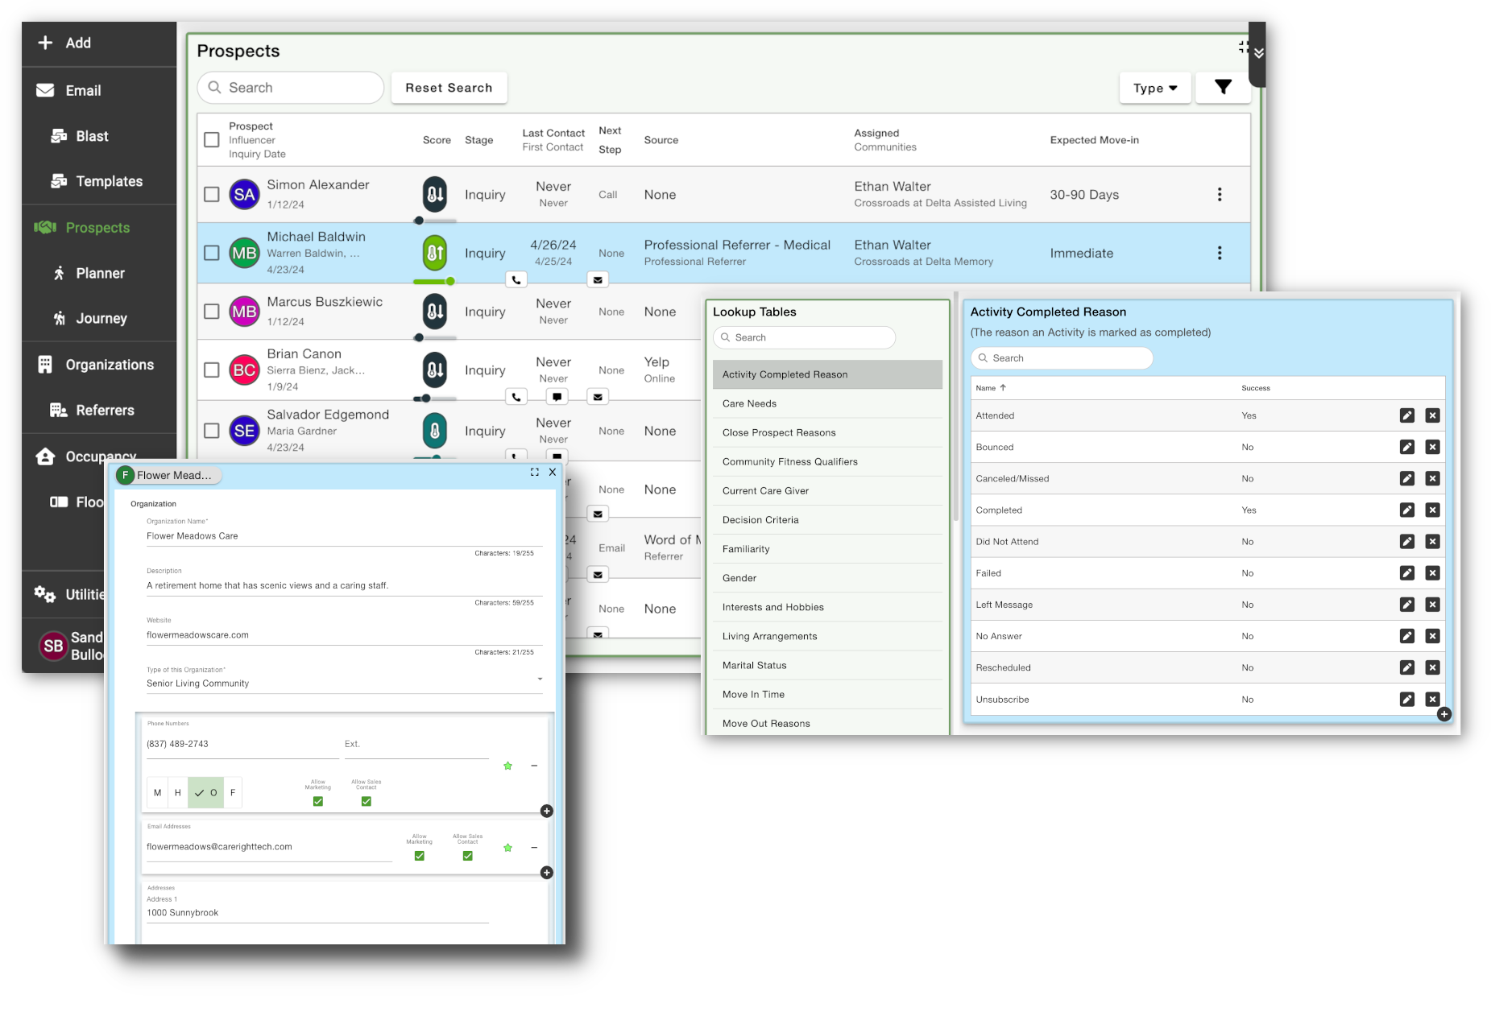Click Simon Alexander's score thermometer icon

[434, 194]
